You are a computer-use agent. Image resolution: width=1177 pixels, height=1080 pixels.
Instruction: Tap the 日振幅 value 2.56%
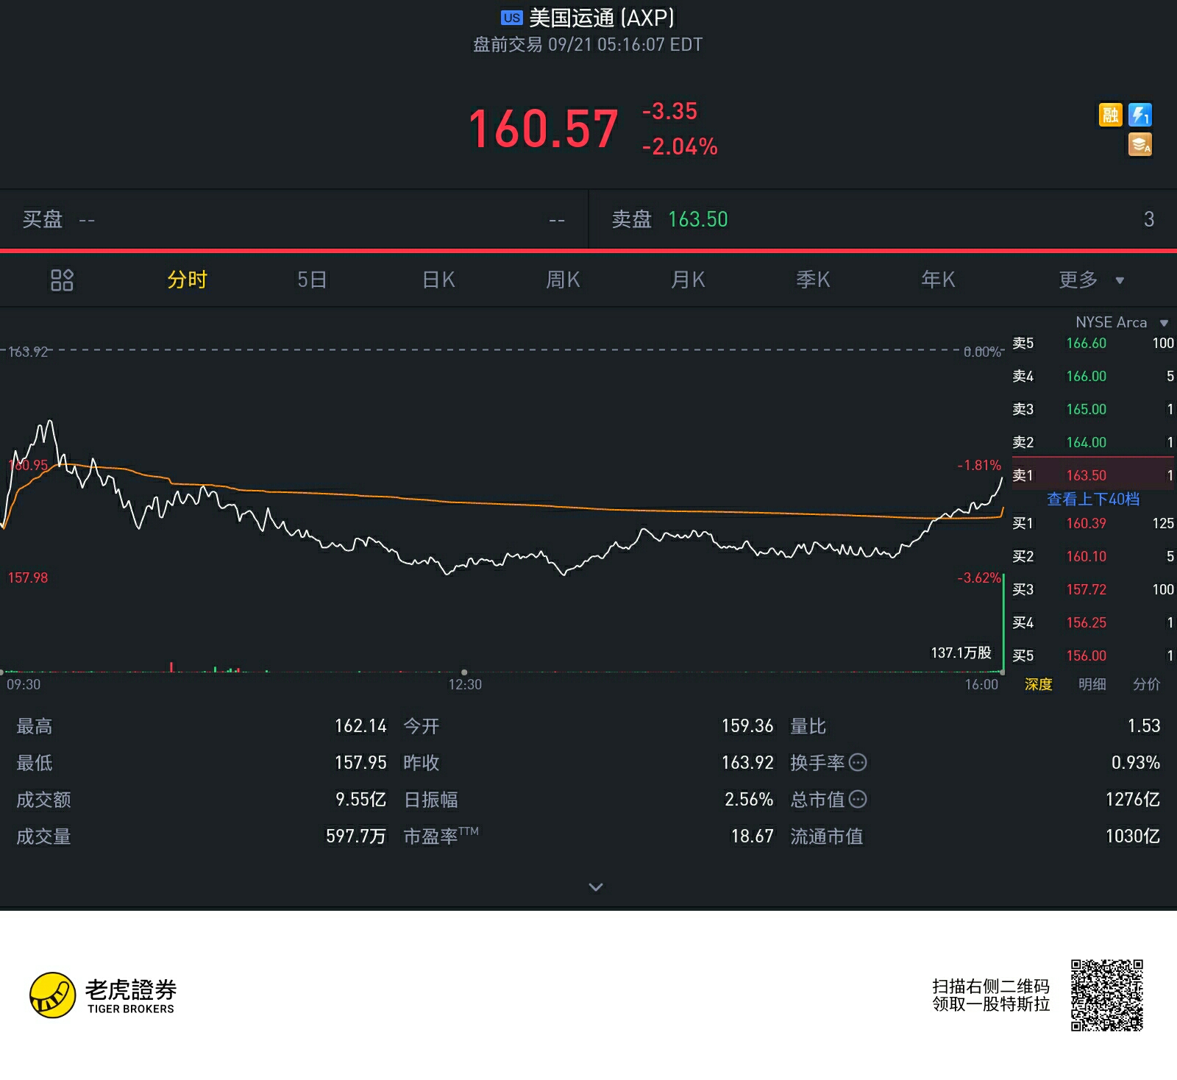pyautogui.click(x=749, y=800)
